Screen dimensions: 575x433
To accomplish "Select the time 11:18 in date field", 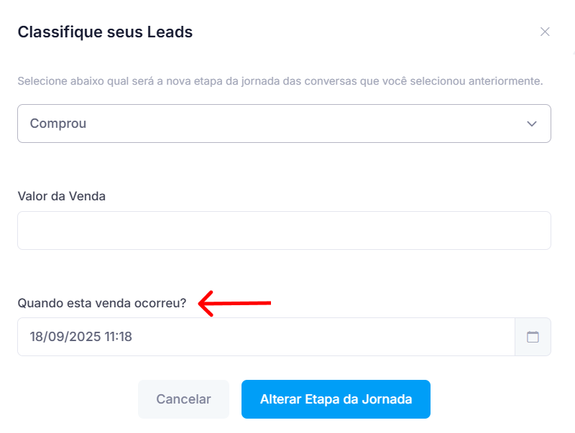I will click(117, 337).
